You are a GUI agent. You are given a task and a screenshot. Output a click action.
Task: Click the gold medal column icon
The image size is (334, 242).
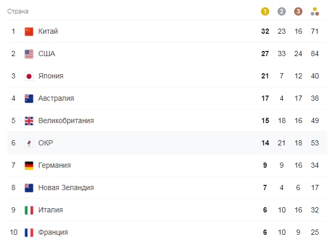tap(265, 11)
